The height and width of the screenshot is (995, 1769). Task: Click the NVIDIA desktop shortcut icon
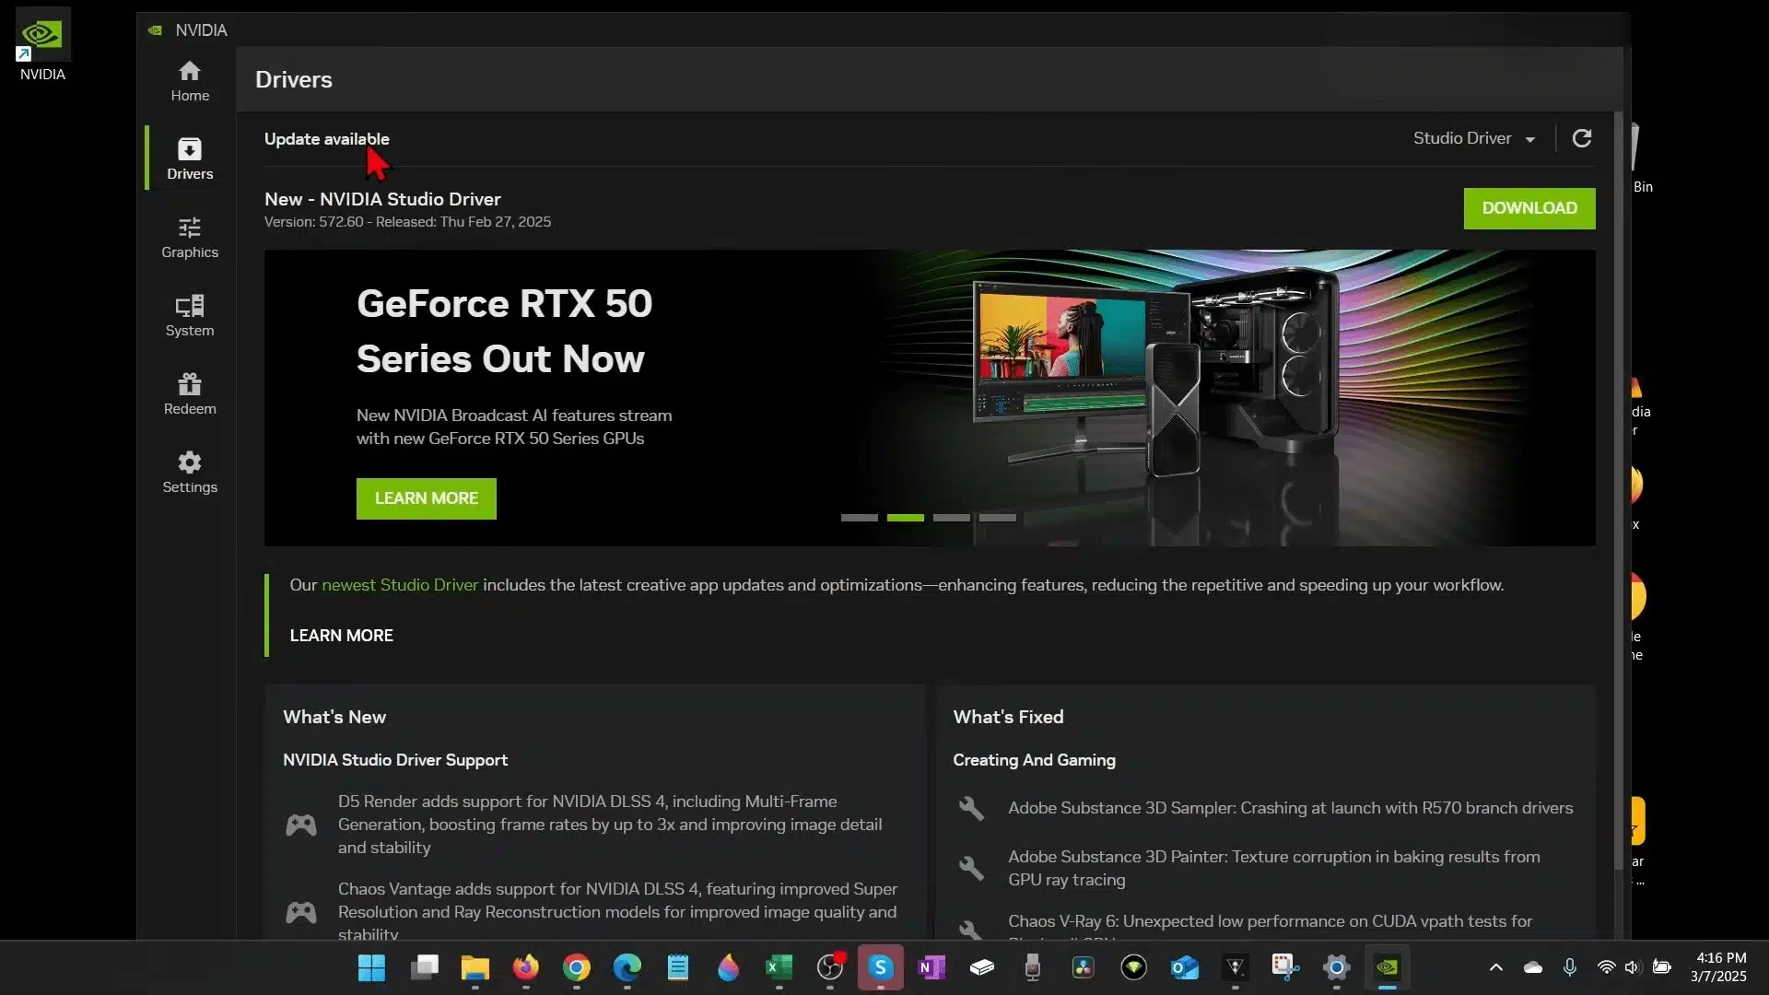coord(42,44)
